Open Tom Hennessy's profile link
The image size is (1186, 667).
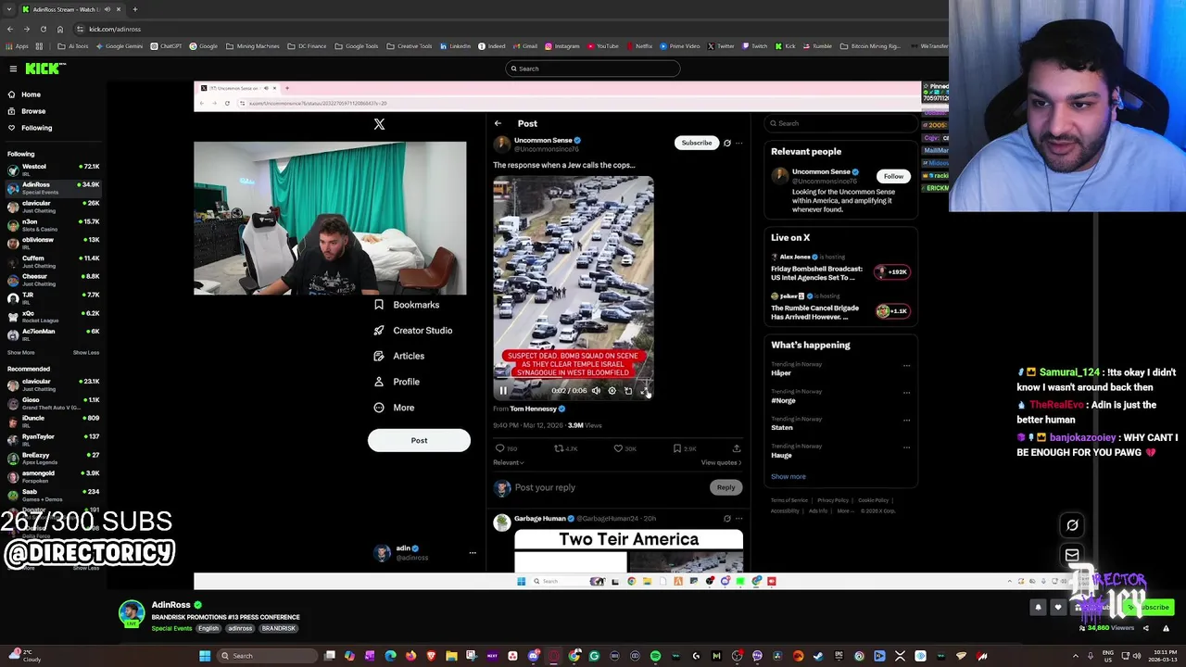(533, 409)
